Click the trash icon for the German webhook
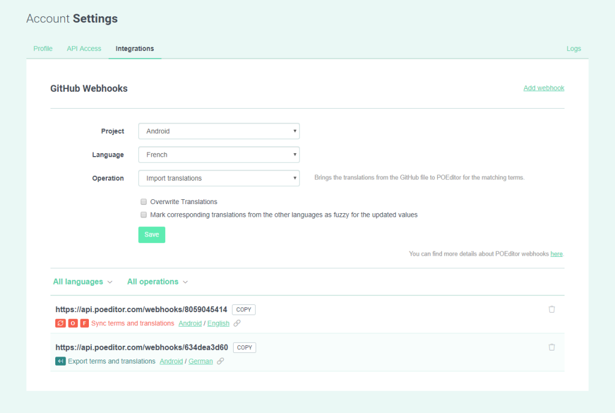 551,346
